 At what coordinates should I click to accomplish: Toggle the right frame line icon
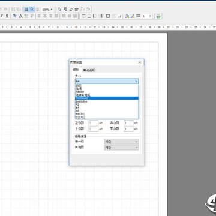tap(100, 16)
